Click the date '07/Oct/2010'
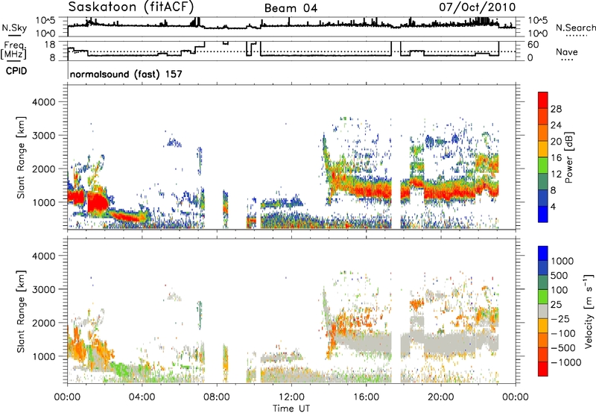 (x=478, y=7)
